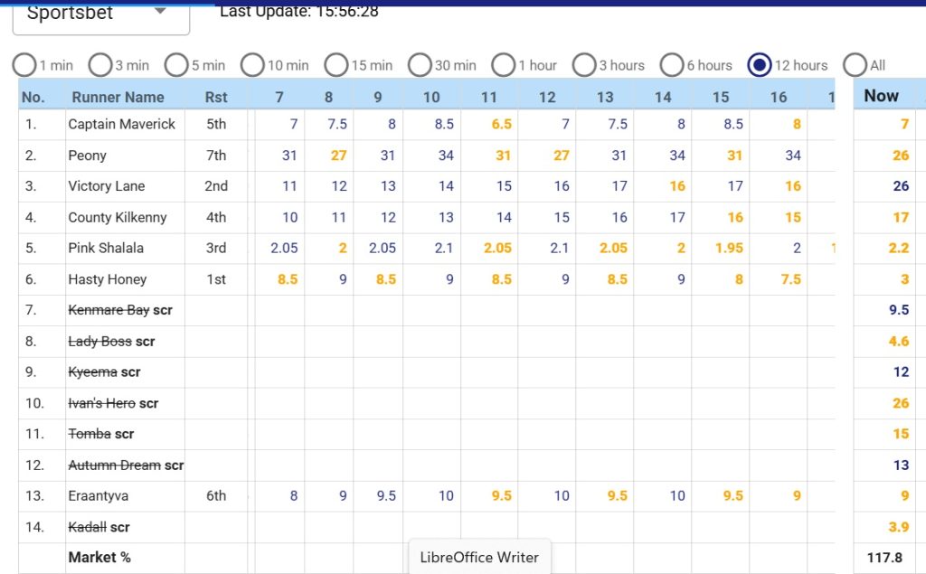Select the 1 min radio button

pyautogui.click(x=25, y=65)
